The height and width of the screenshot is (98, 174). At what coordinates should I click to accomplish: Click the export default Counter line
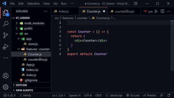(87, 54)
